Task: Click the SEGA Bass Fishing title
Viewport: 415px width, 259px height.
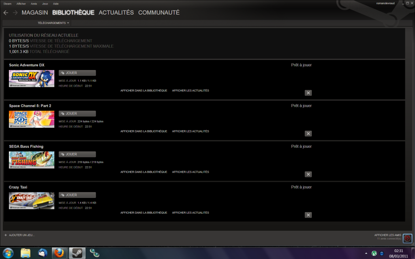Action: coord(26,146)
